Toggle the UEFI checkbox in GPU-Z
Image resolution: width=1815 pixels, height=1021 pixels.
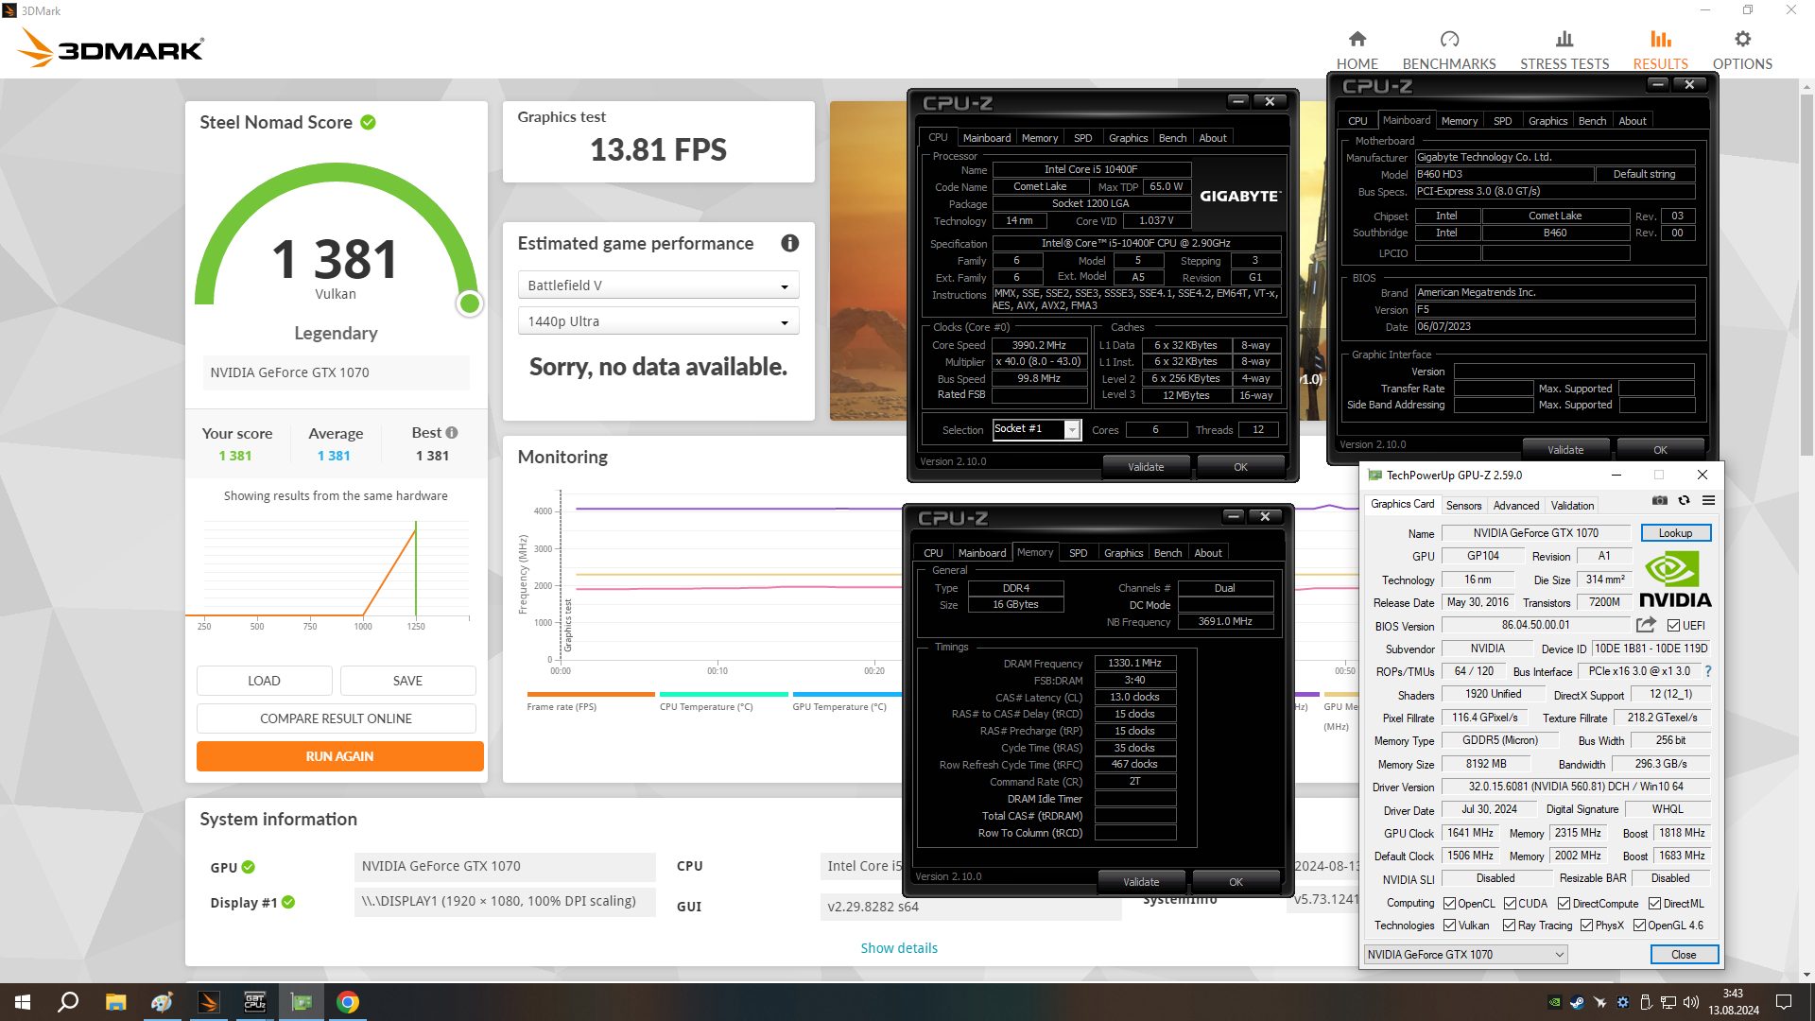pos(1673,626)
